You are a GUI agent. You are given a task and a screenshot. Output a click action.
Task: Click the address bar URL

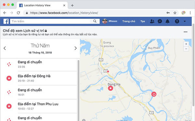coord(64,13)
